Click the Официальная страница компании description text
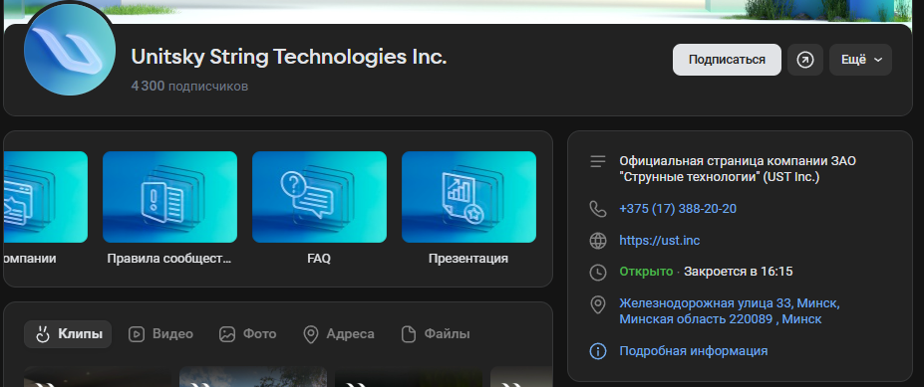This screenshot has width=924, height=387. point(738,169)
